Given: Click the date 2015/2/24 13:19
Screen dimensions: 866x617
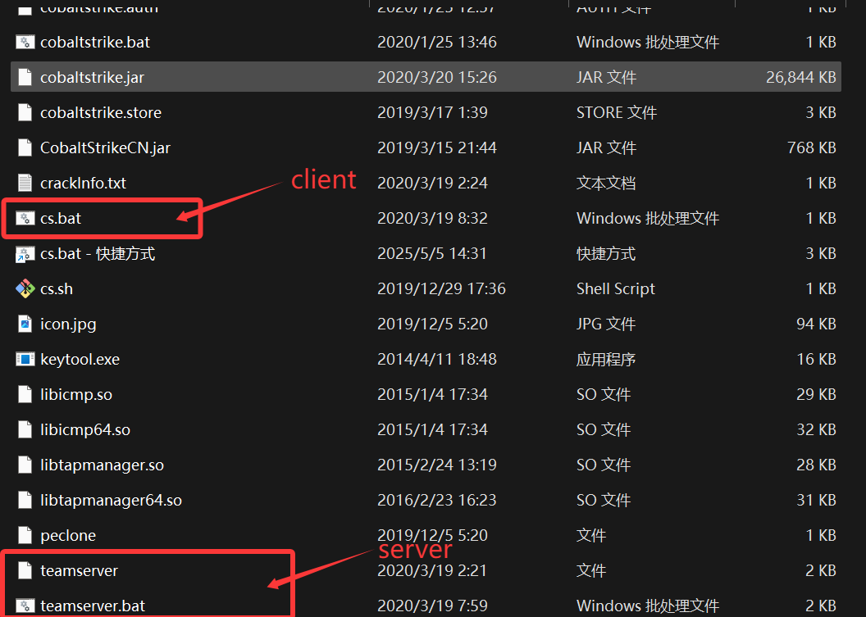Looking at the screenshot, I should coord(437,465).
